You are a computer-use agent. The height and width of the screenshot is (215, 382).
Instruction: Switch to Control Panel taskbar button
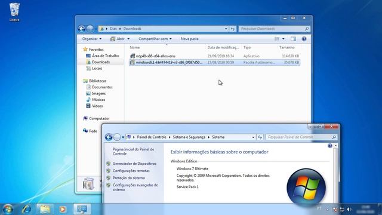[x=82, y=209]
